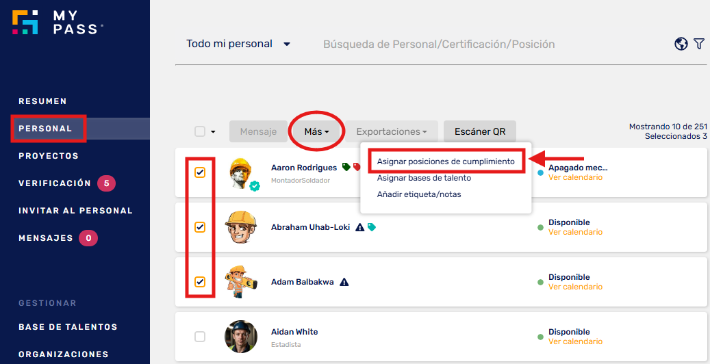Viewport: 710px width, 364px height.
Task: Click the Mensajes badge showing 0
Action: [x=88, y=238]
